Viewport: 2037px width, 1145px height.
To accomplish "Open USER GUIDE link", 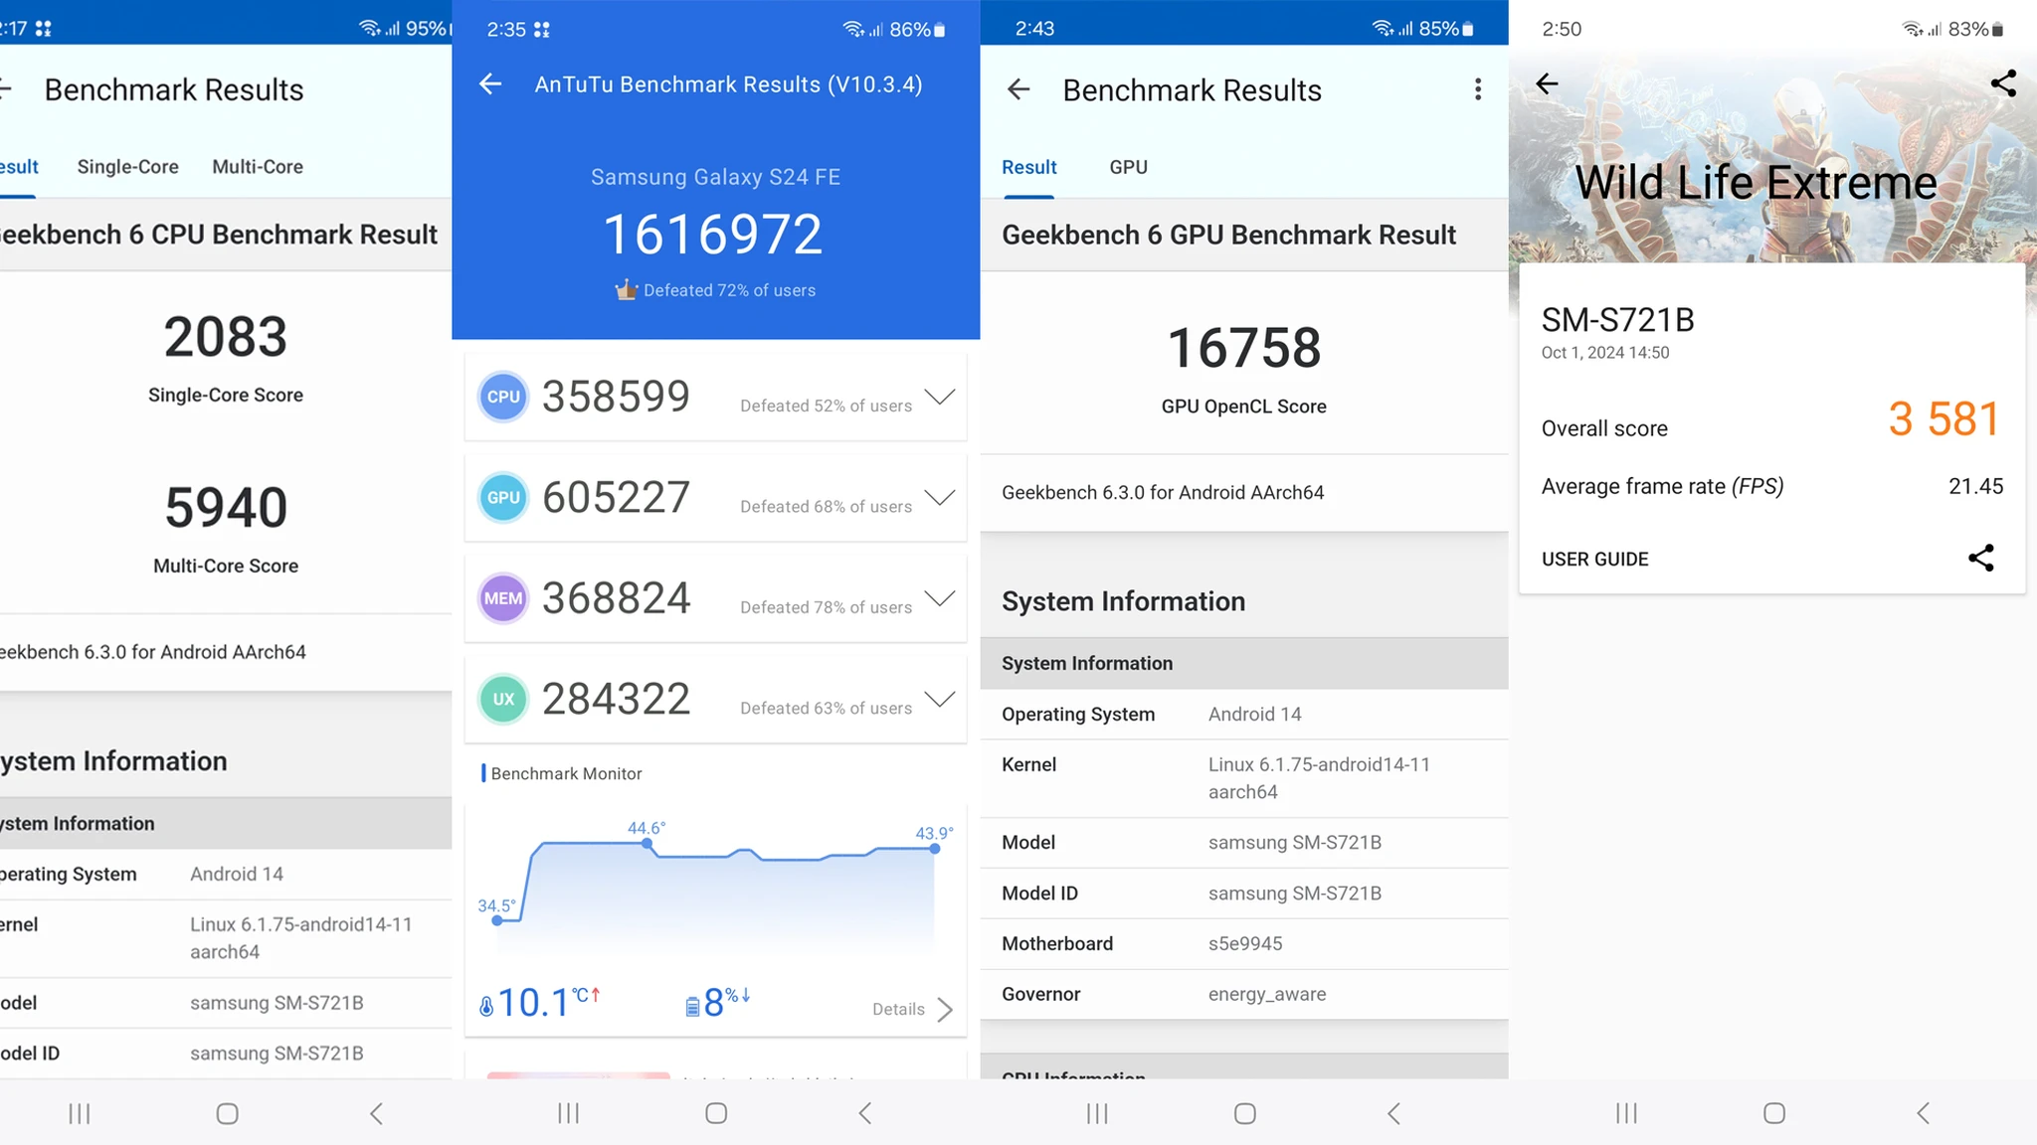I will coord(1595,560).
